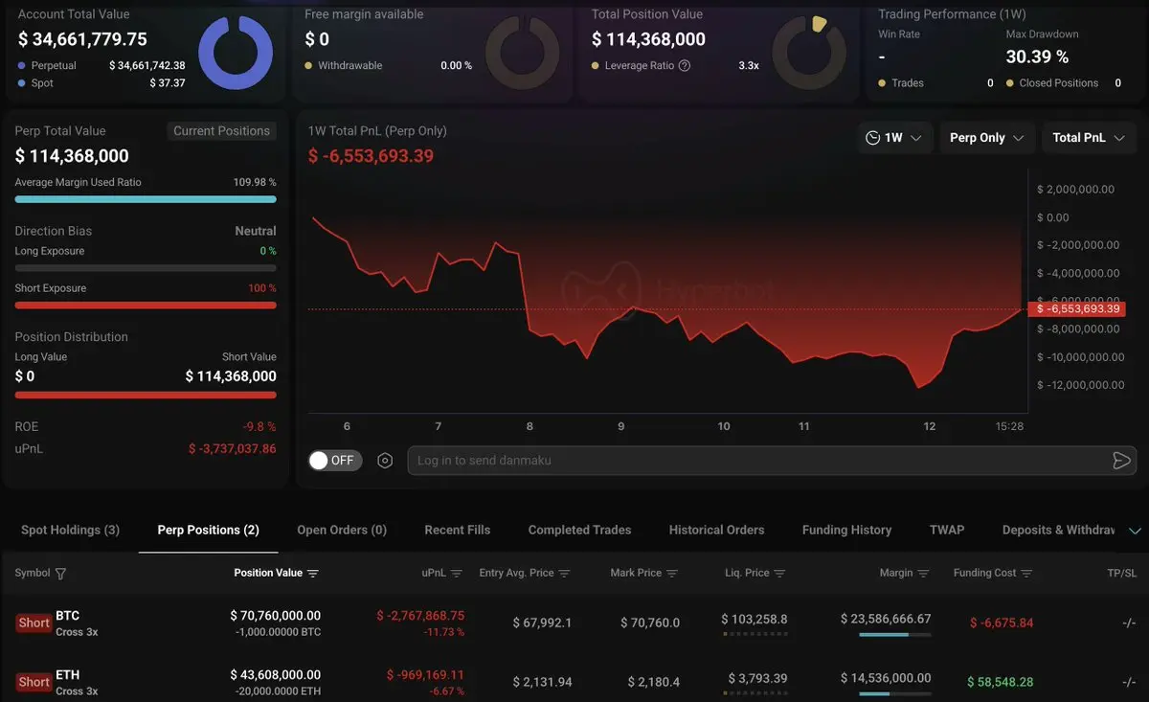Click the ETH mark price $2,180.4
Viewport: 1149px width, 702px height.
tap(653, 682)
